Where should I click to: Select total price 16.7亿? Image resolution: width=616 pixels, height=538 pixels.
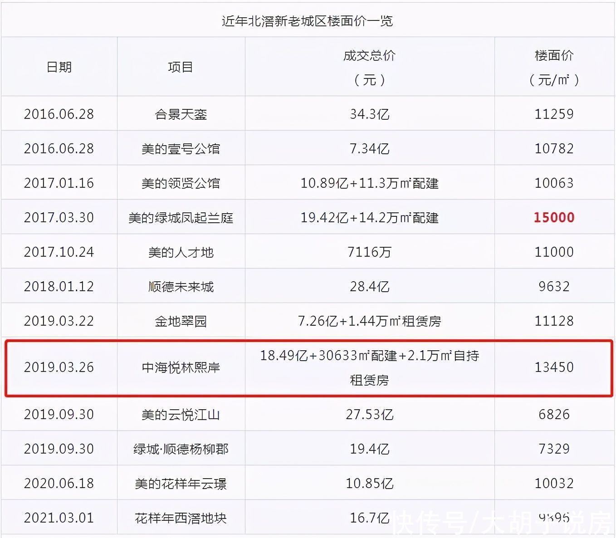pos(369,518)
